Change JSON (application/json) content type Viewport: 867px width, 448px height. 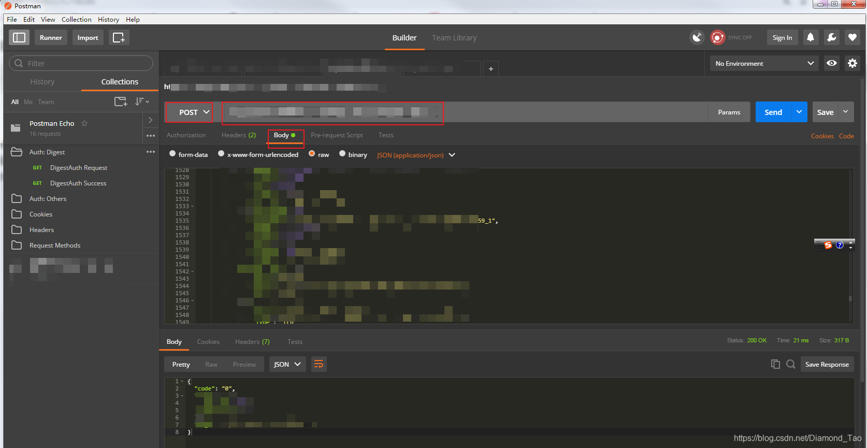point(416,155)
